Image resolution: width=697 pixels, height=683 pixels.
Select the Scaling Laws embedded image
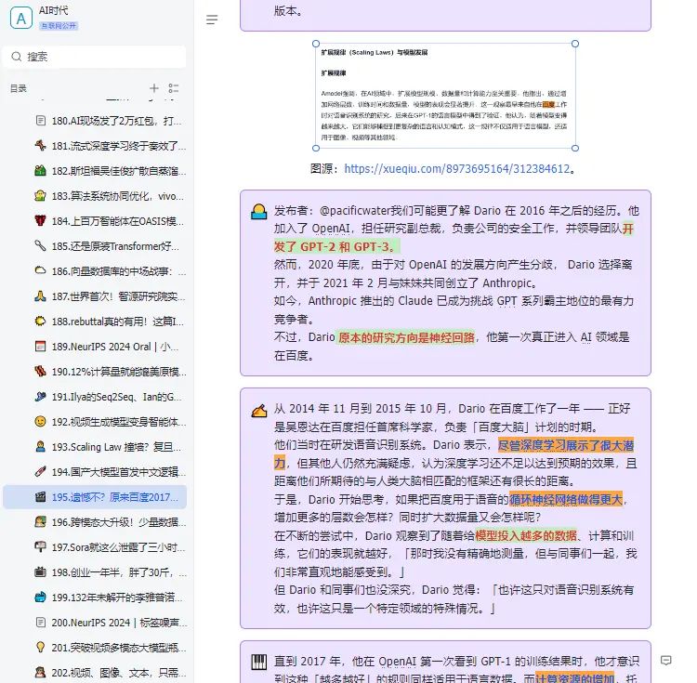pyautogui.click(x=444, y=96)
